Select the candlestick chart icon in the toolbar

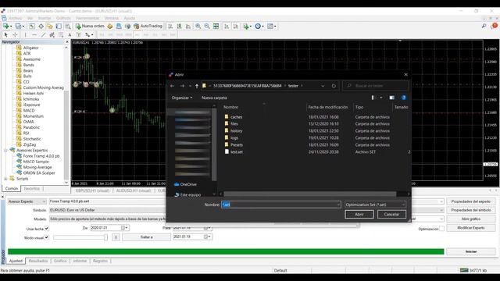point(179,26)
